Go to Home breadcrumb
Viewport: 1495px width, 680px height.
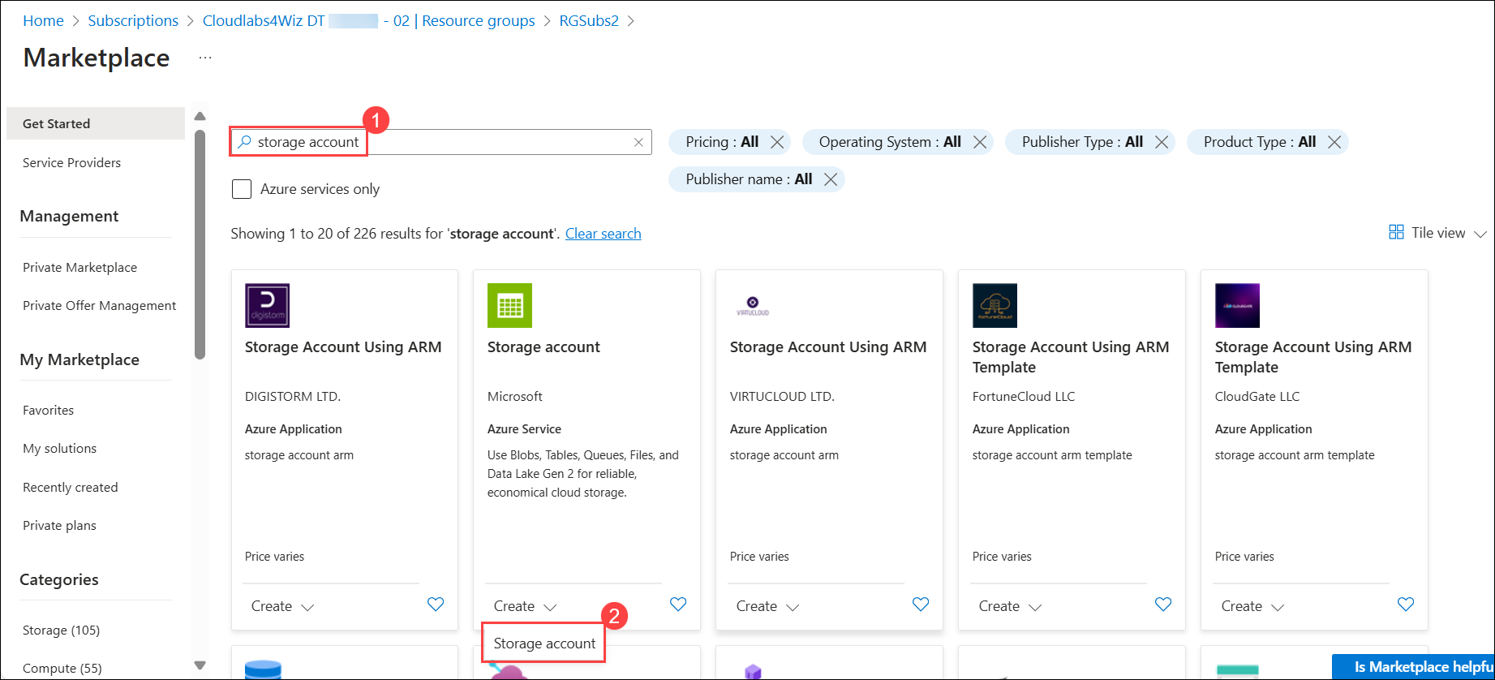[43, 21]
